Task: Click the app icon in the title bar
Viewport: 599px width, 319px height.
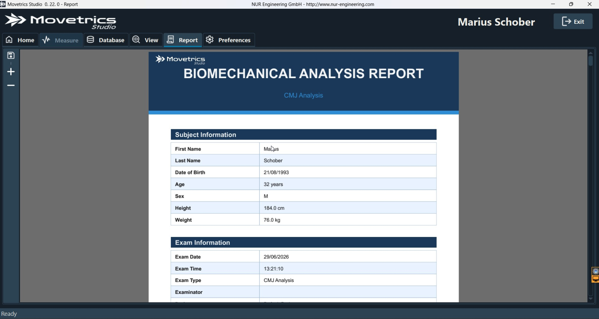Action: [3, 4]
